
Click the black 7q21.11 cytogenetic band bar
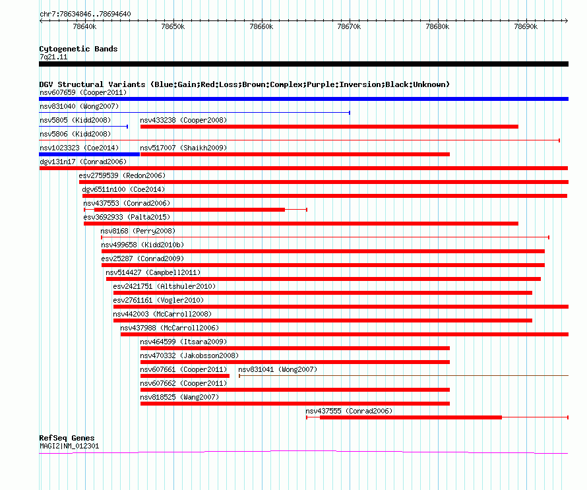click(303, 64)
